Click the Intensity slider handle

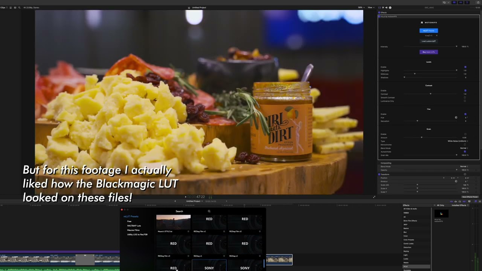(456, 47)
